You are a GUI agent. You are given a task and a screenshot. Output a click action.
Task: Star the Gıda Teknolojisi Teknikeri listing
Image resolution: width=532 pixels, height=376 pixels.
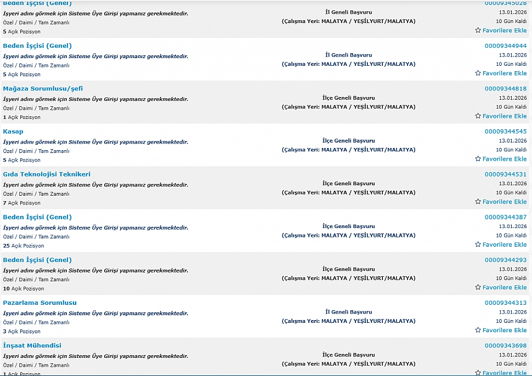pyautogui.click(x=478, y=202)
